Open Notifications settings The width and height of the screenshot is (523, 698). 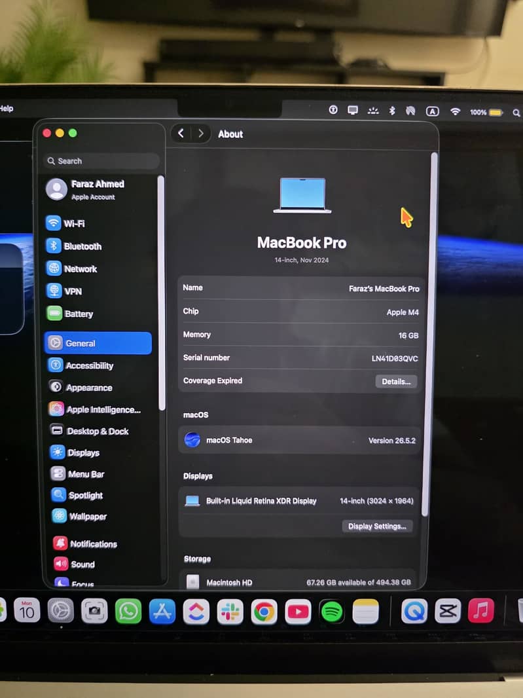(85, 543)
